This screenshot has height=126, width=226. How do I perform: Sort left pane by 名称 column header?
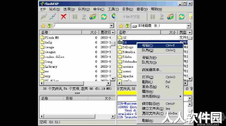tap(60, 32)
